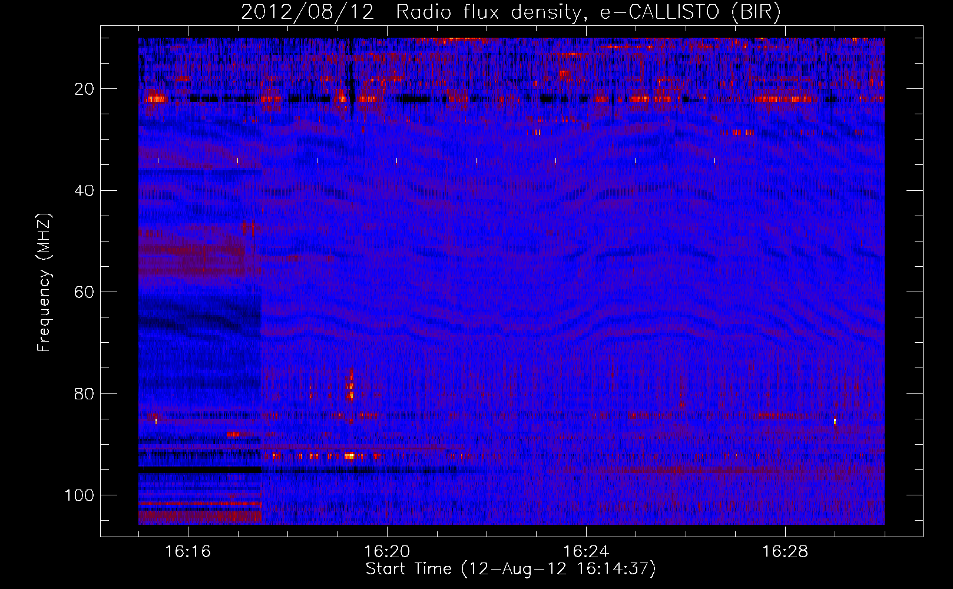Click the 16:28 time tick label
The height and width of the screenshot is (589, 953).
[785, 552]
